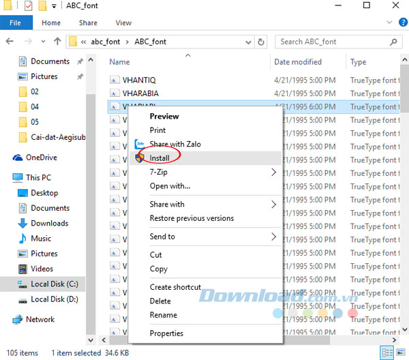Select This PC in navigation pane
Viewport: 409px width, 360px height.
(x=38, y=178)
